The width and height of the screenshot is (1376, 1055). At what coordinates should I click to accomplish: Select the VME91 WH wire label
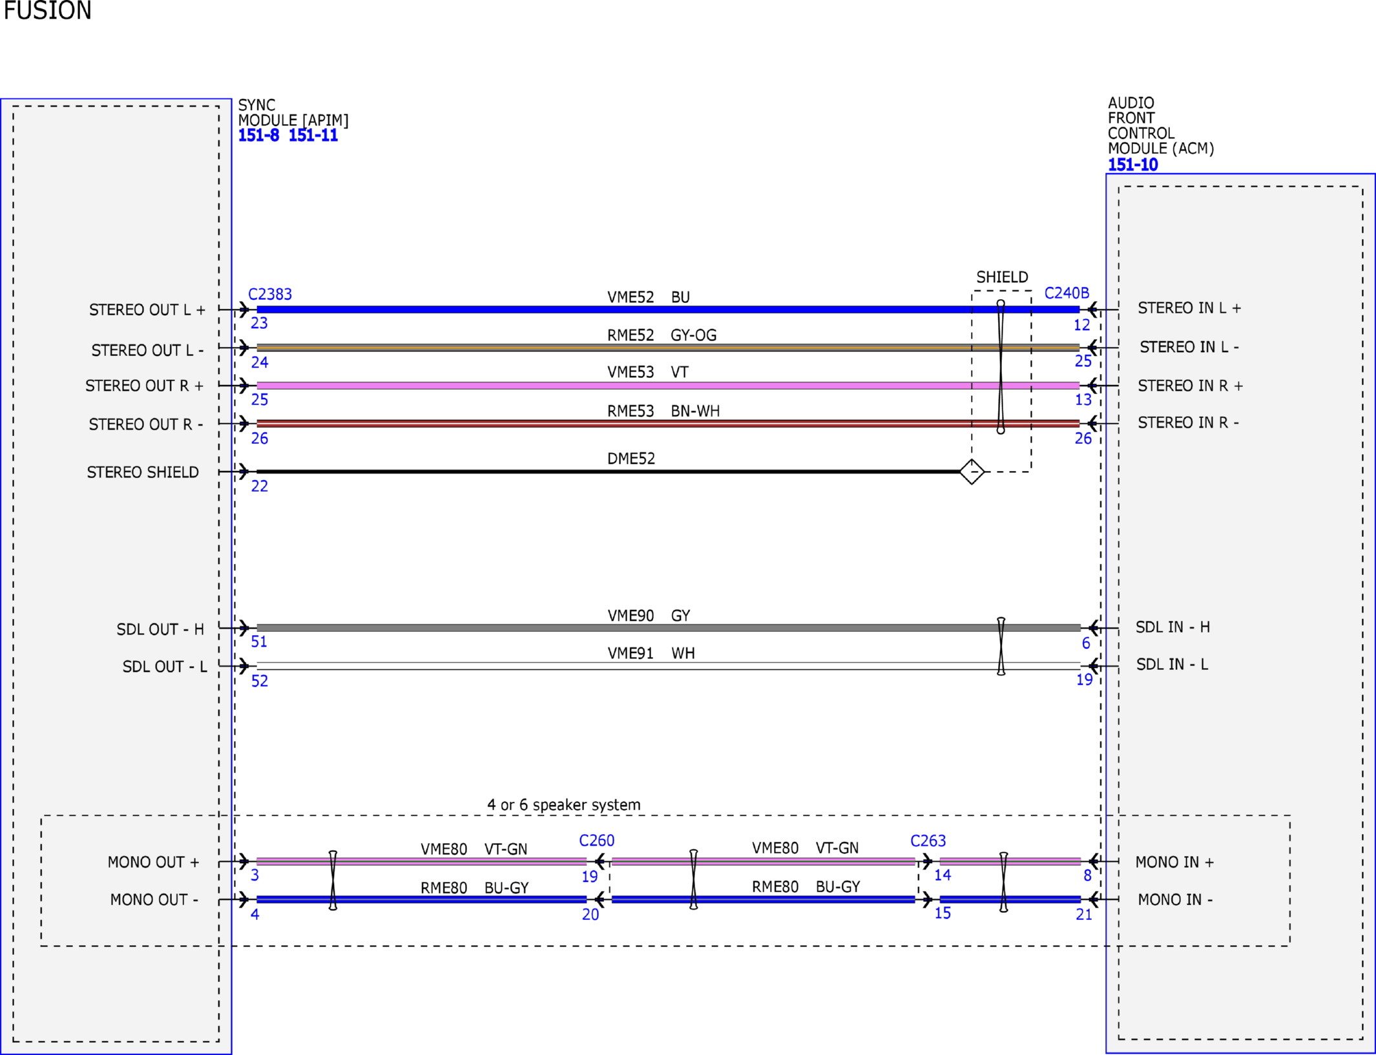coord(651,653)
